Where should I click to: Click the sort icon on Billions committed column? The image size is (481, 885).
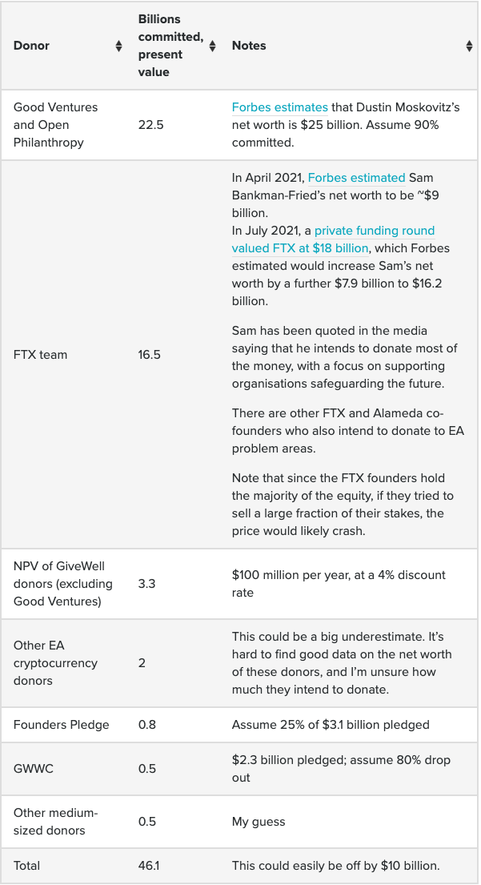pyautogui.click(x=211, y=46)
